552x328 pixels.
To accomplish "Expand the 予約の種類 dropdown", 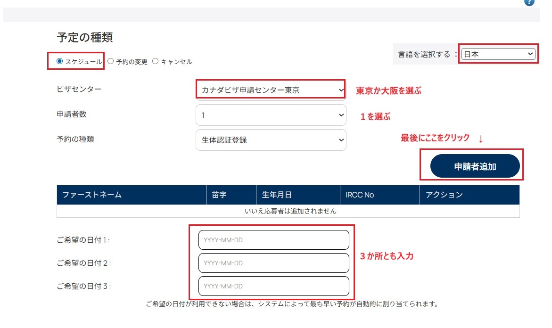I will 271,140.
